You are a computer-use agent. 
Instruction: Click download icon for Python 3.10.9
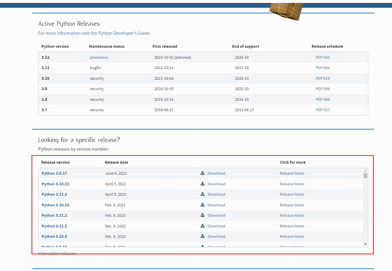(203, 236)
